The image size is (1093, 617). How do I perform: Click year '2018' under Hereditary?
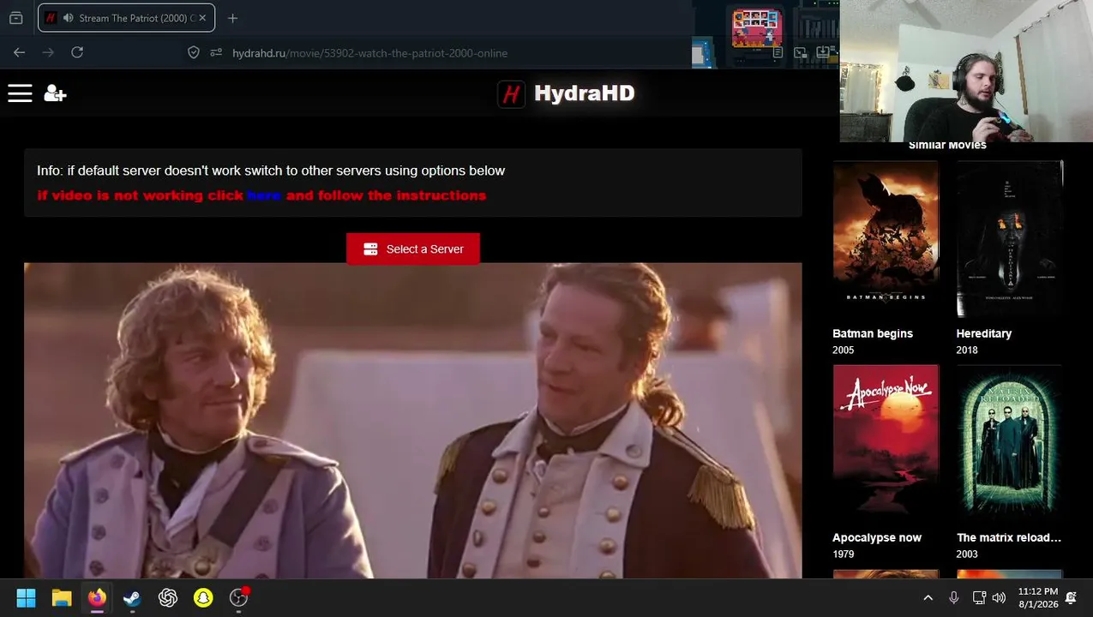click(967, 350)
